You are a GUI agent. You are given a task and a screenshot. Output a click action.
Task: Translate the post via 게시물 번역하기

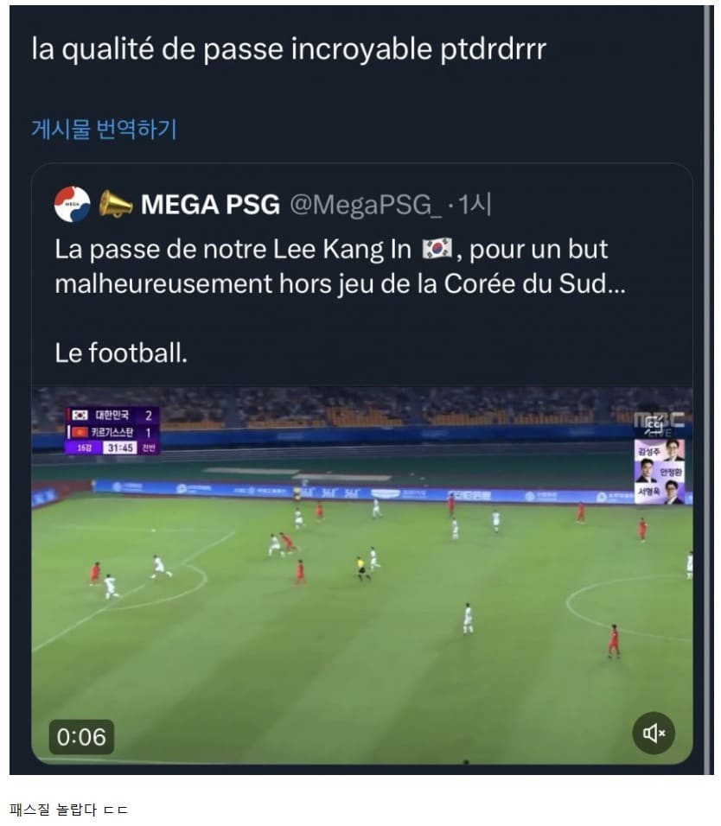coord(105,129)
